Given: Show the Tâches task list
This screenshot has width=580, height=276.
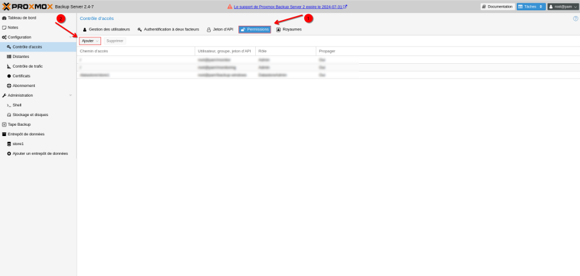Looking at the screenshot, I should (531, 6).
